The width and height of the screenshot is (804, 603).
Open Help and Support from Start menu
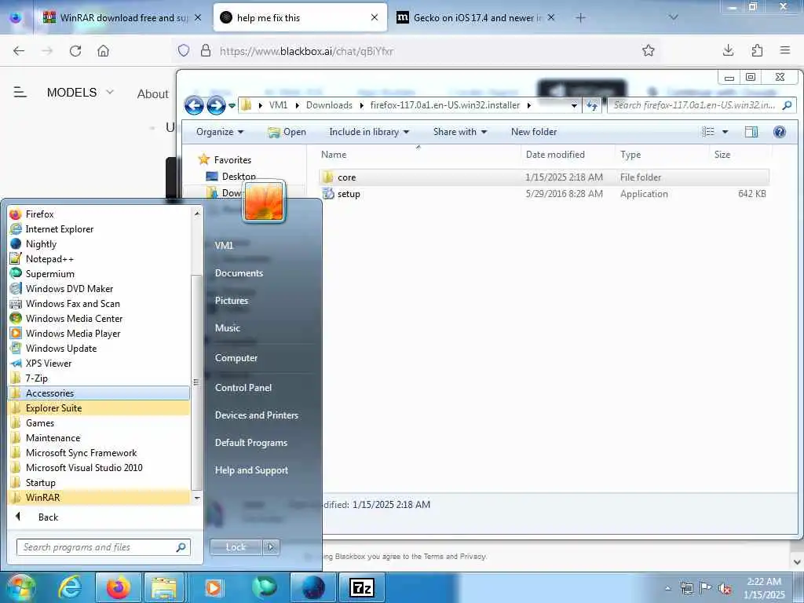pyautogui.click(x=251, y=470)
